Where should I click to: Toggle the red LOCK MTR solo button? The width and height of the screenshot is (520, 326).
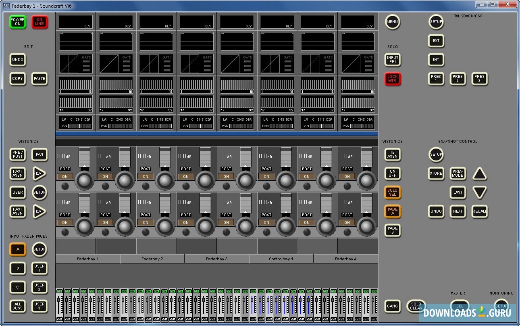[392, 79]
